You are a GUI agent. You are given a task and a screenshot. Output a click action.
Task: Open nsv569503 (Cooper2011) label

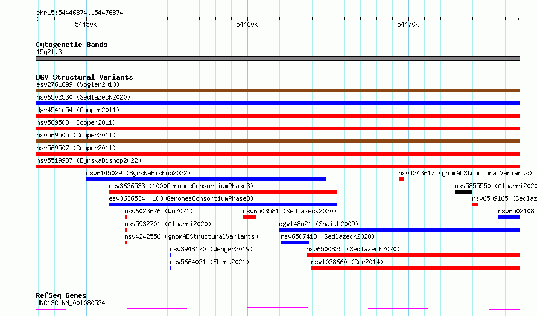76,122
